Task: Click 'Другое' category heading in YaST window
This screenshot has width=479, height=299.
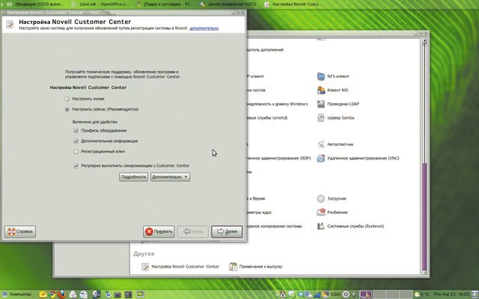Action: click(144, 254)
